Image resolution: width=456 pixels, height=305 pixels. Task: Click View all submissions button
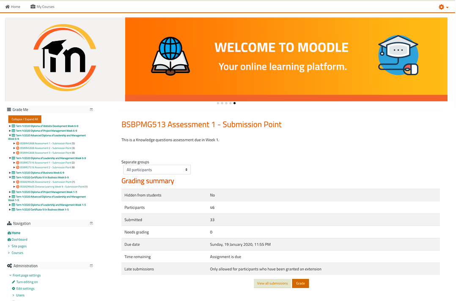(272, 283)
